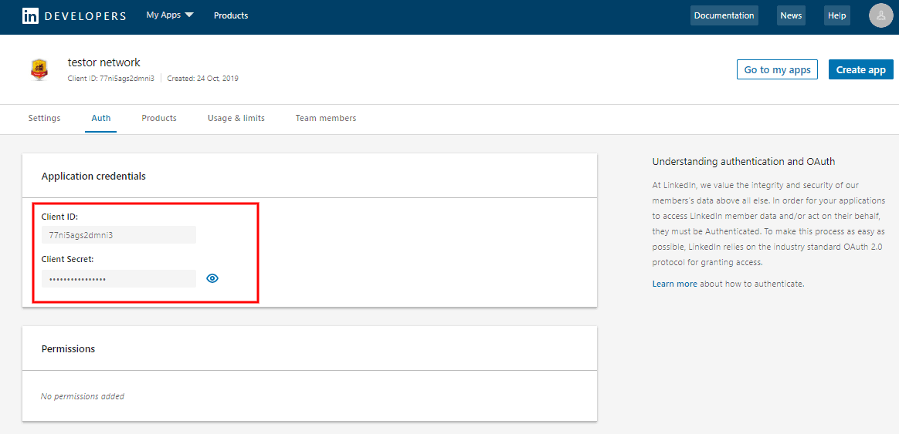Click the 'Client ID:' label in credentials
Screen dimensions: 899x434
(x=59, y=217)
